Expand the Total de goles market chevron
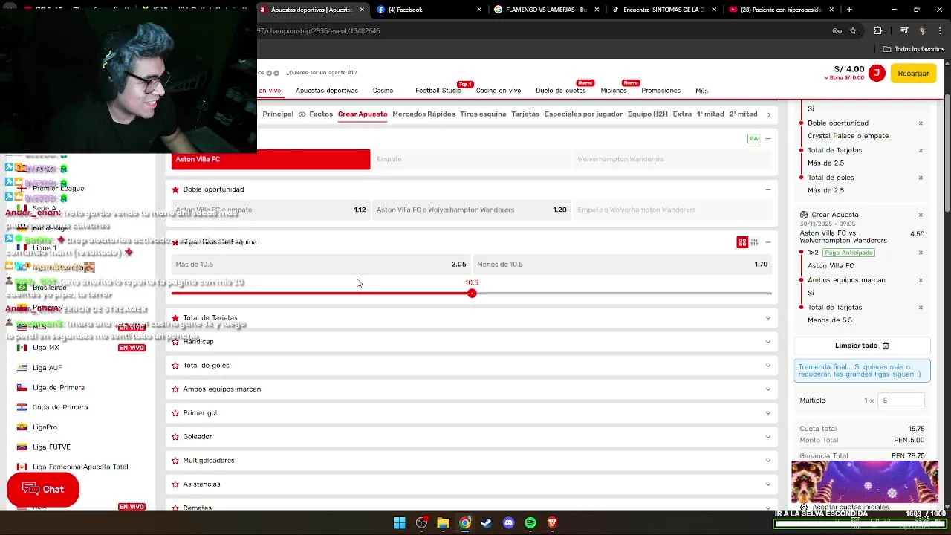Image resolution: width=951 pixels, height=535 pixels. point(768,366)
